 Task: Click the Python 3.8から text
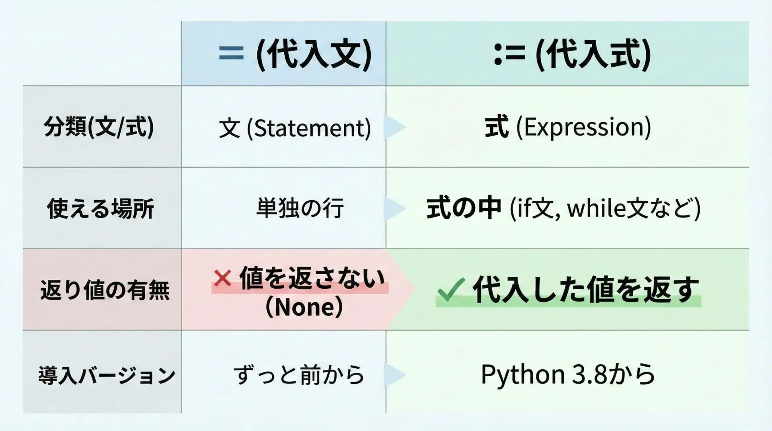click(567, 374)
